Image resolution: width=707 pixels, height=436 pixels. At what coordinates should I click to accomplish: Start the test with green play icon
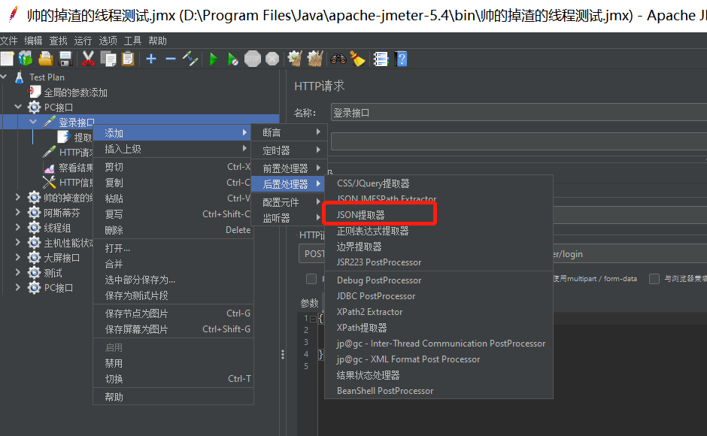(214, 59)
